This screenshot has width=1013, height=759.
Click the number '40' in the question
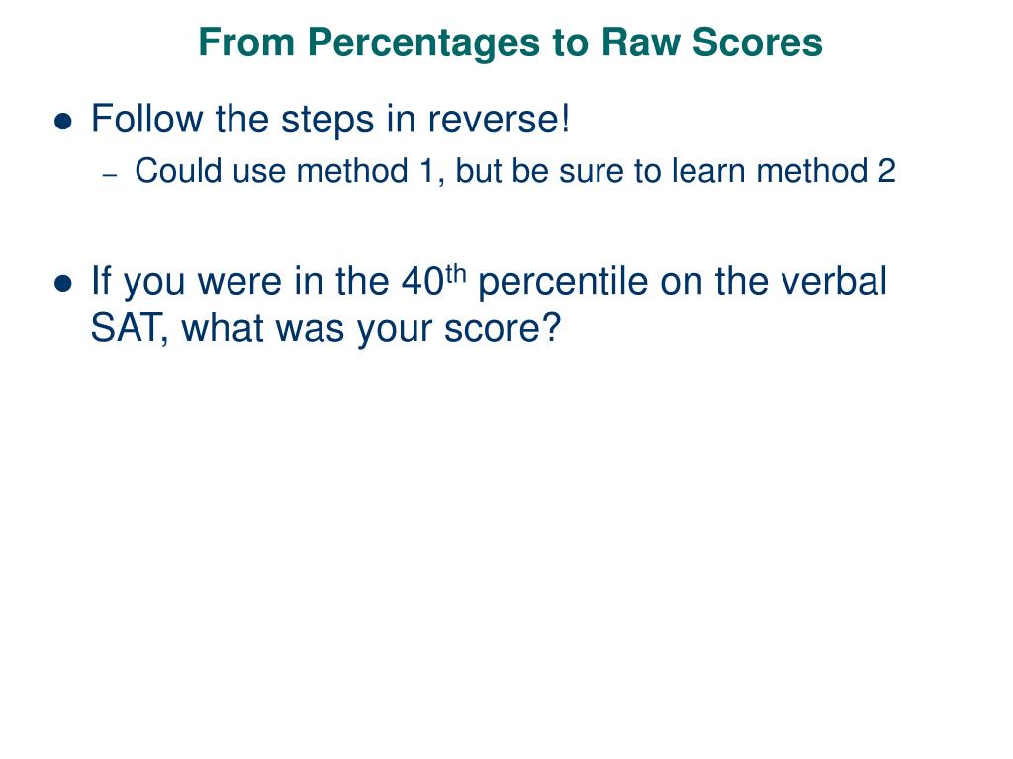coord(422,282)
